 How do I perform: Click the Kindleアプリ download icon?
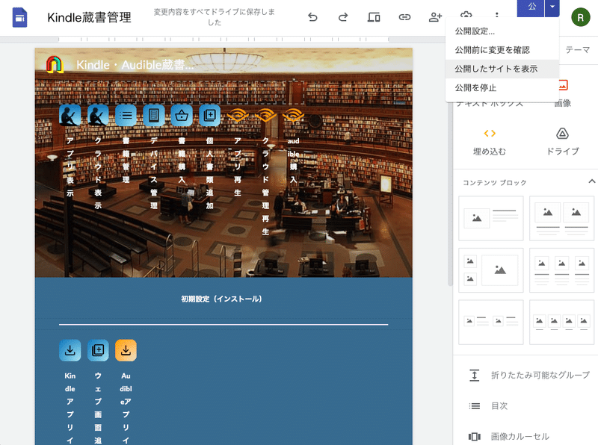pos(70,350)
